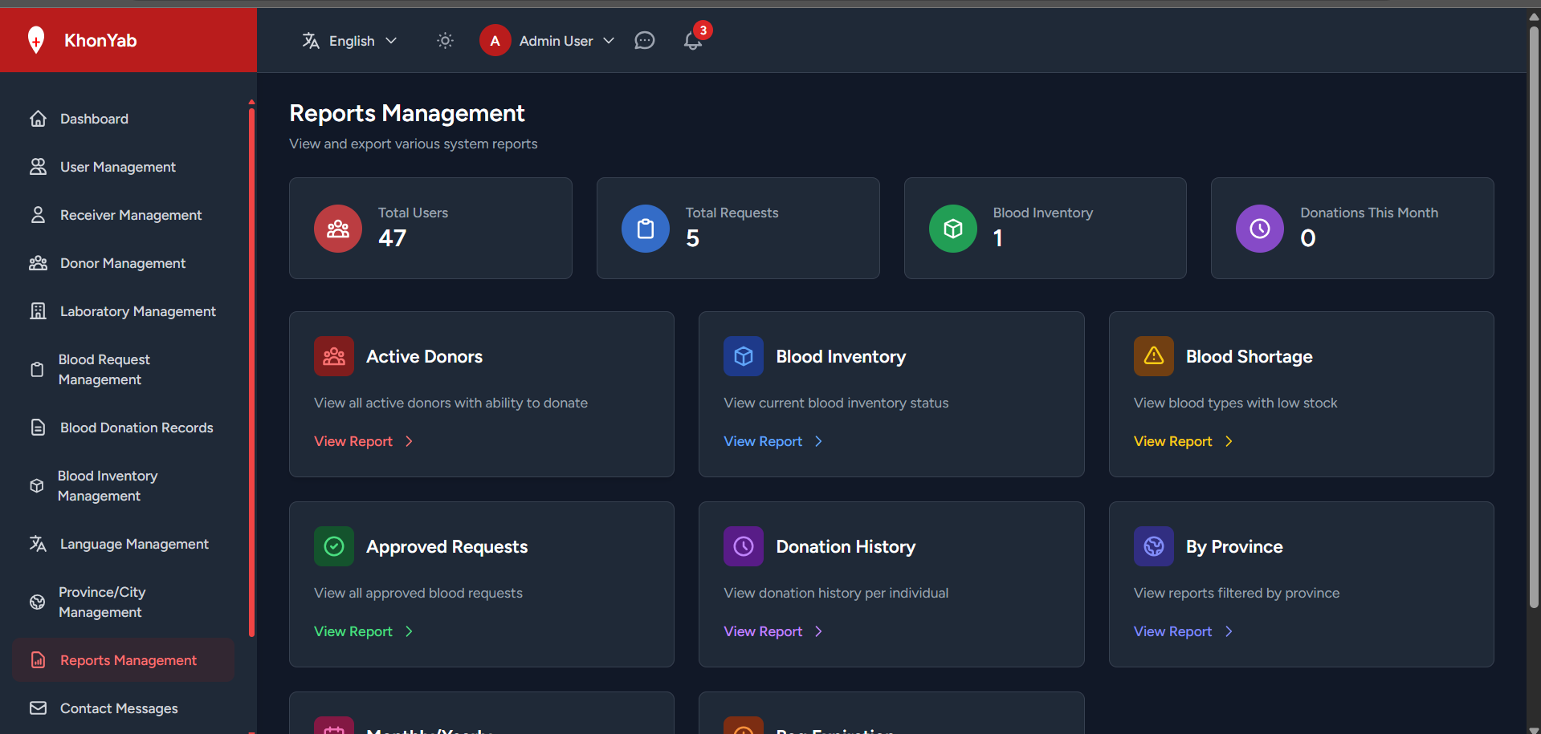Click the Admin User avatar circle
This screenshot has width=1541, height=734.
point(495,41)
